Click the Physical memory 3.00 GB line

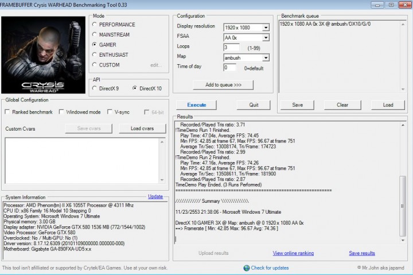click(29, 222)
